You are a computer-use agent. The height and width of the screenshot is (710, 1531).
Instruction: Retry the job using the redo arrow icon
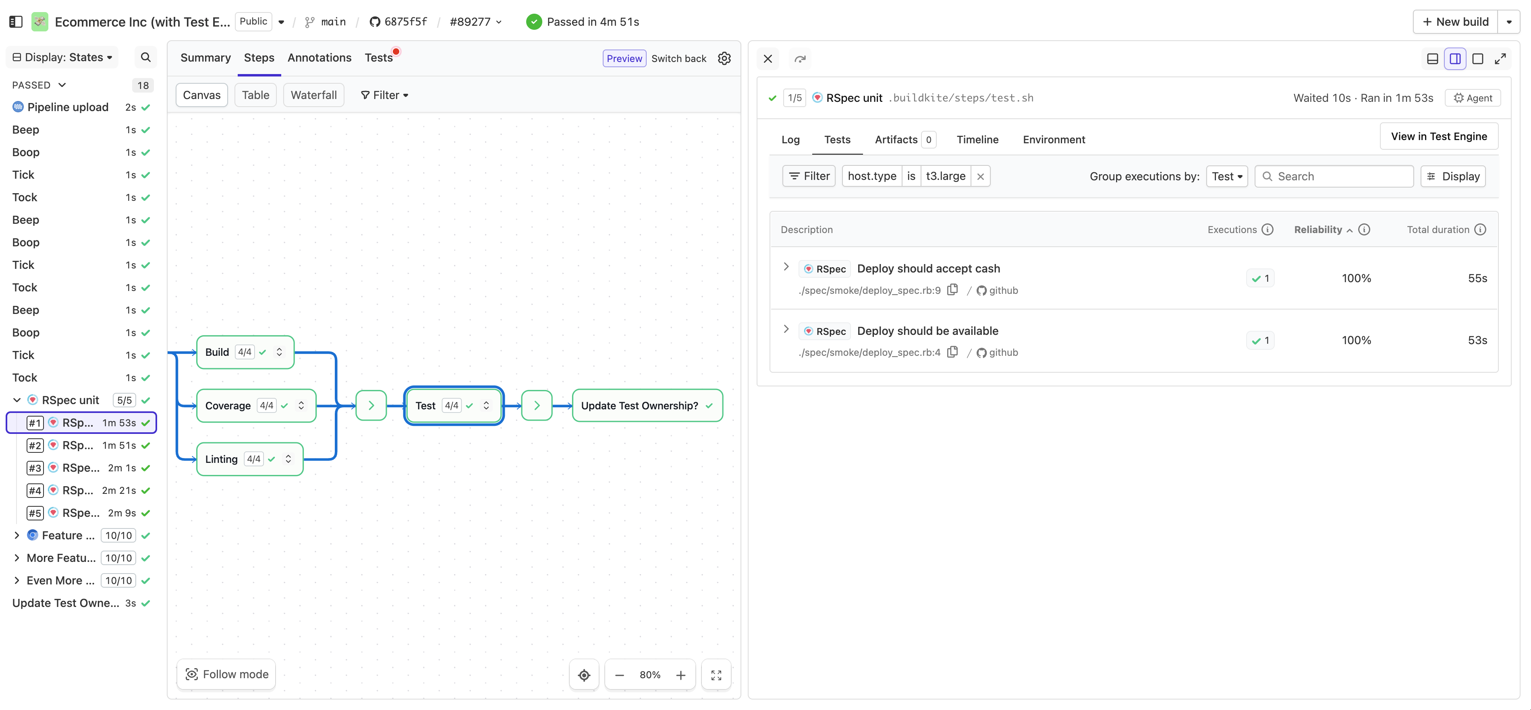pyautogui.click(x=799, y=59)
